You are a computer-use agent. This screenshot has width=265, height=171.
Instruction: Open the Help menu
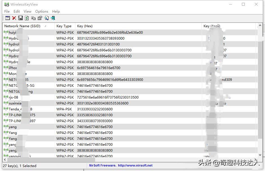56,11
